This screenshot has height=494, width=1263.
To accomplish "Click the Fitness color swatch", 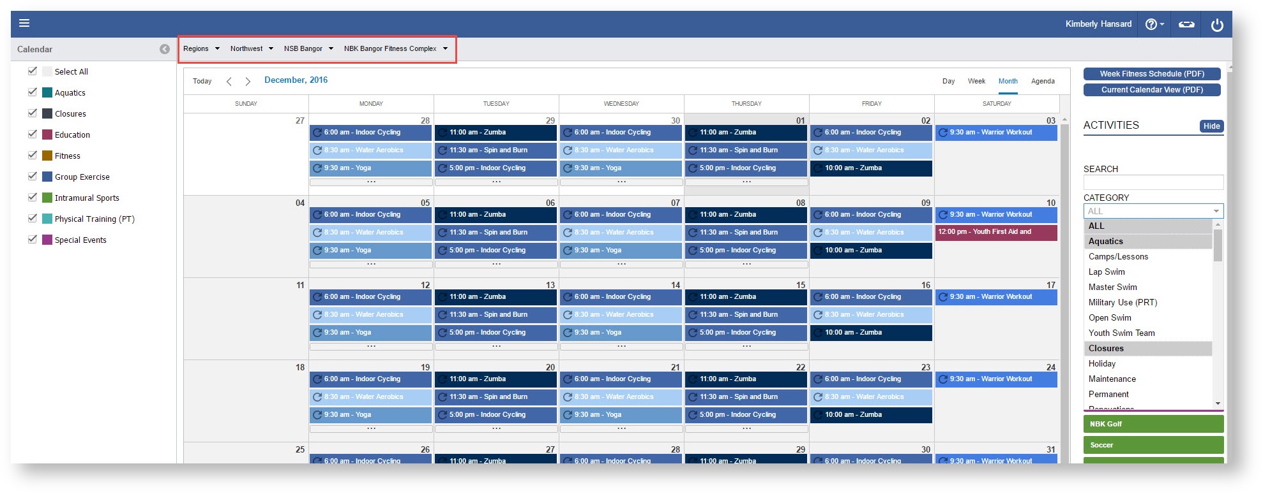I will pos(47,156).
